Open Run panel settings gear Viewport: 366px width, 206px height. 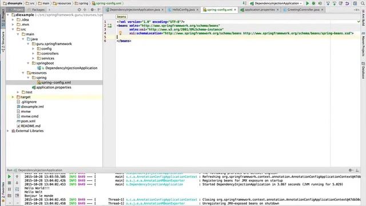point(351,171)
